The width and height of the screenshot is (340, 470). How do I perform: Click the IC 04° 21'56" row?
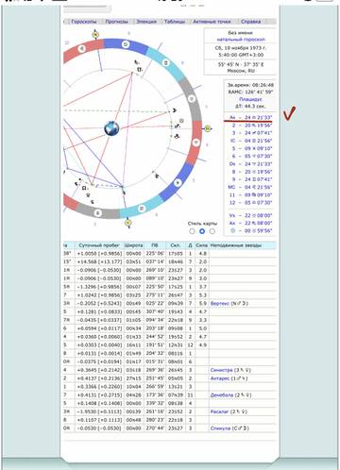pyautogui.click(x=250, y=141)
